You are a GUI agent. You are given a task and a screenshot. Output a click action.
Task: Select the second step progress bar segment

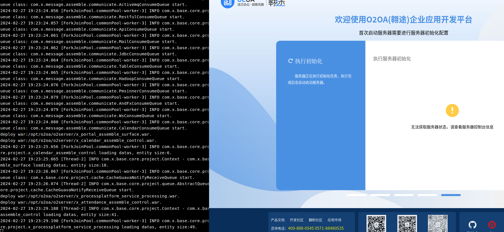(x=380, y=195)
